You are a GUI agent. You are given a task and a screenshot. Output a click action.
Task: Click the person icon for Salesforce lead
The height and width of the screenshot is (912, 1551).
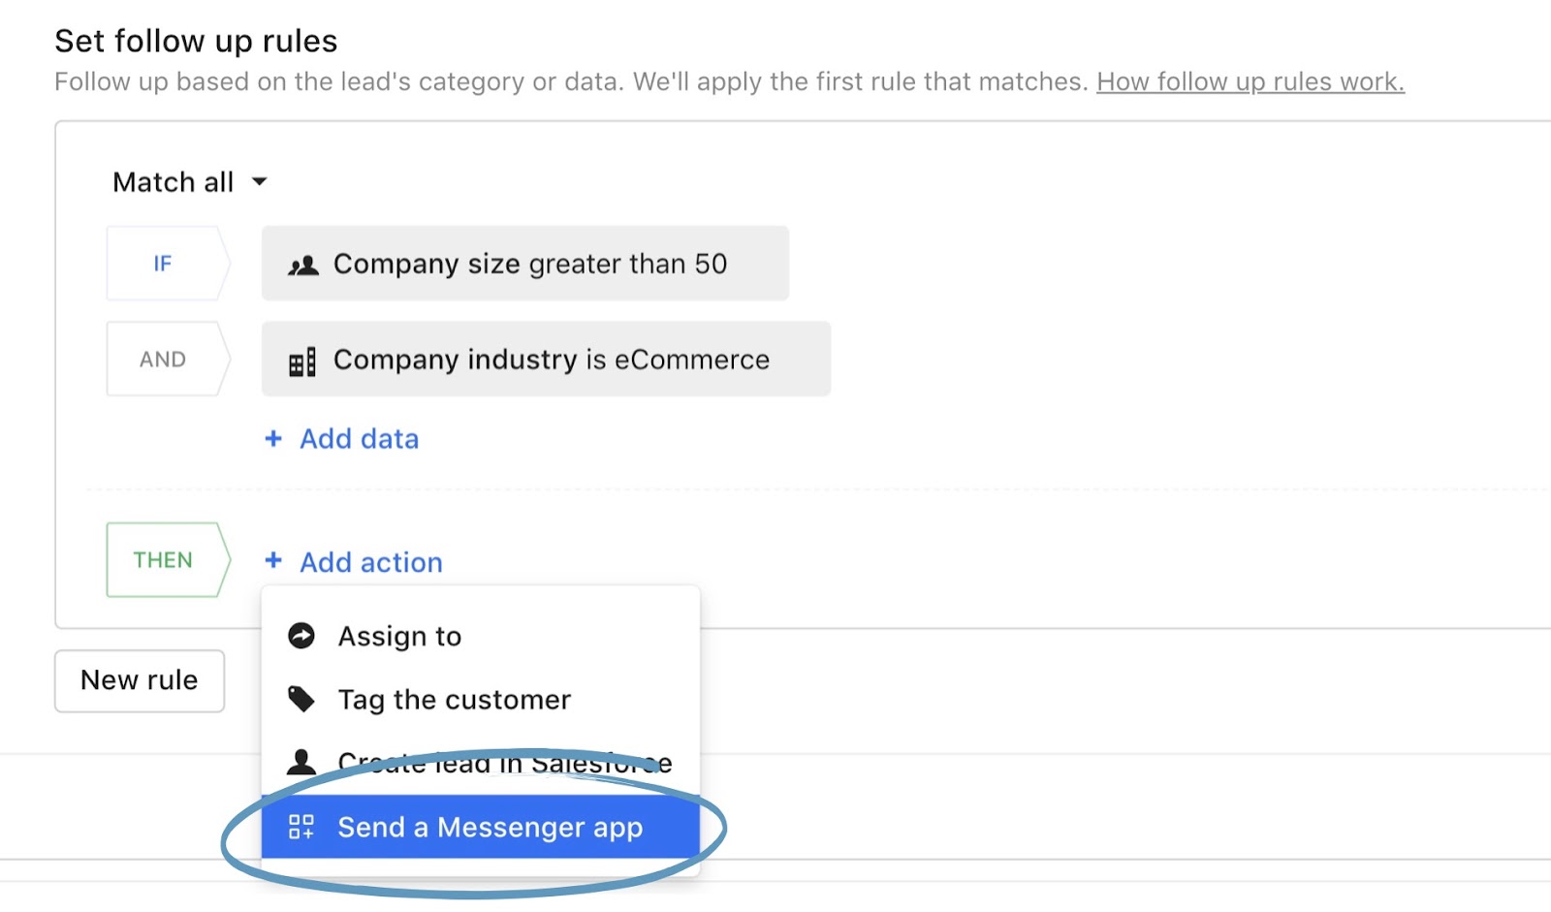click(301, 762)
